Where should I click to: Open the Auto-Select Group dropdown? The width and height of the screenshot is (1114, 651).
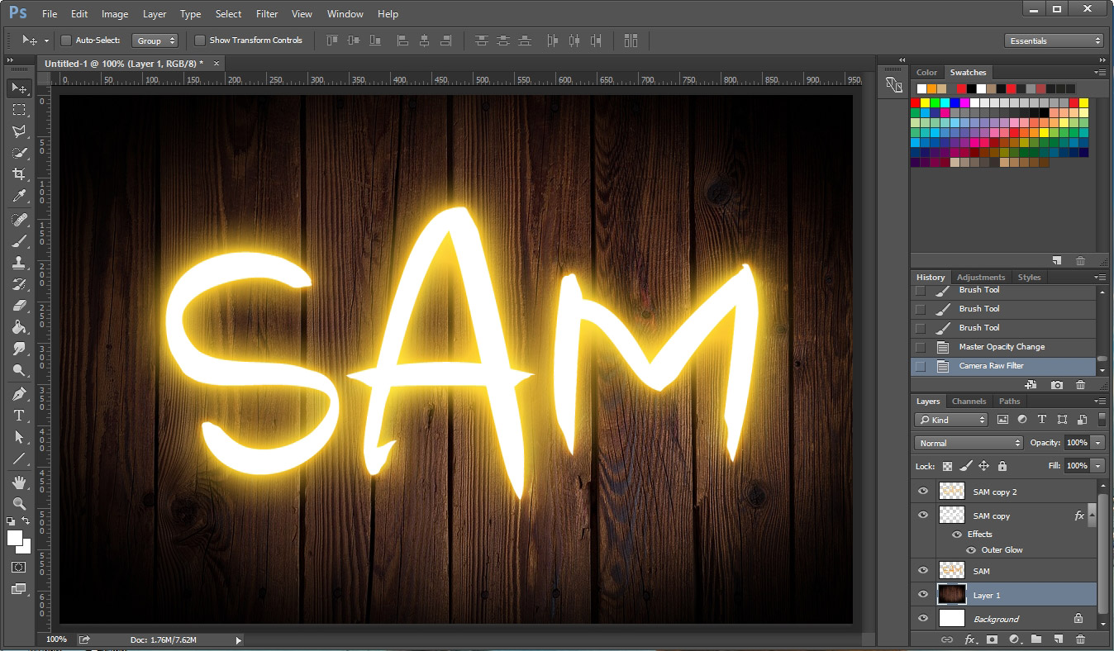[155, 40]
